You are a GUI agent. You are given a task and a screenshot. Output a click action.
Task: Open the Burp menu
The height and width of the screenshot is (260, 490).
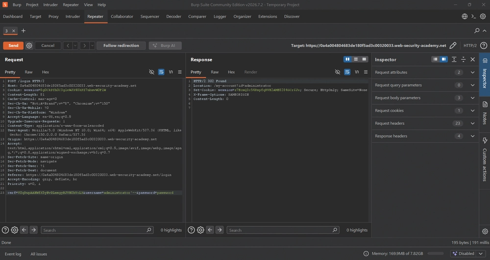click(17, 5)
